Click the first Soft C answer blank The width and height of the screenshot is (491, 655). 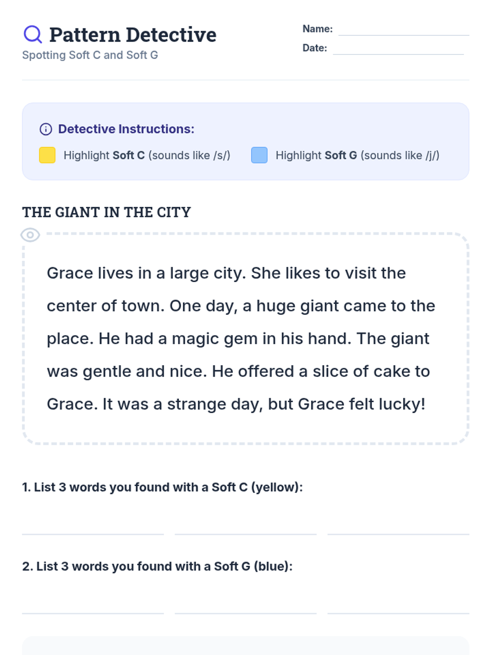[93, 525]
